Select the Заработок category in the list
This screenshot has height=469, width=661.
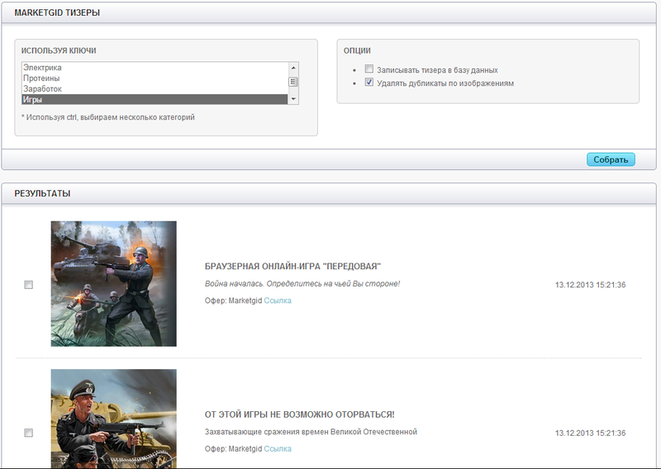tap(155, 89)
